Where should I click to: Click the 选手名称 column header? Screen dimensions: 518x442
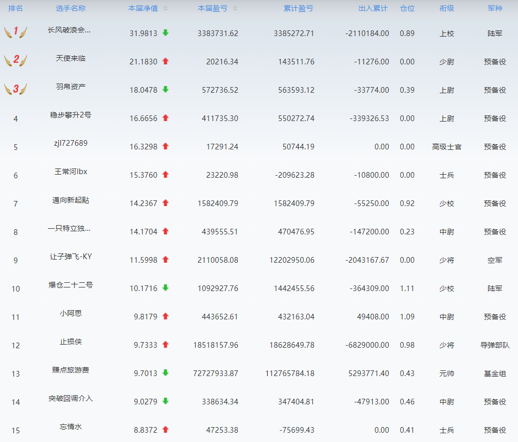click(71, 8)
